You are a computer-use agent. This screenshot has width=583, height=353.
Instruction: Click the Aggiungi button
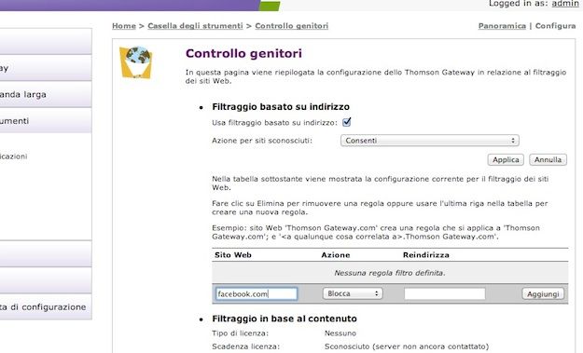point(543,294)
